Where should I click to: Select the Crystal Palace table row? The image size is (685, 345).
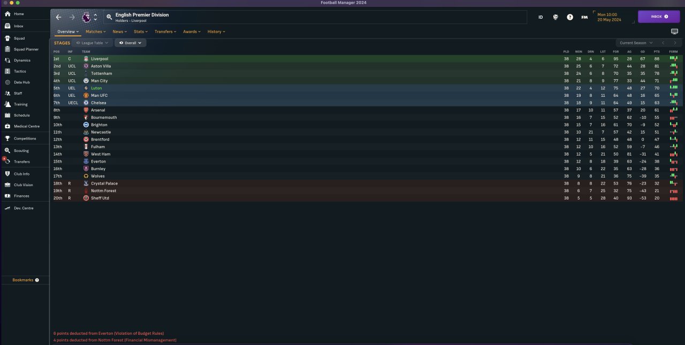click(367, 183)
